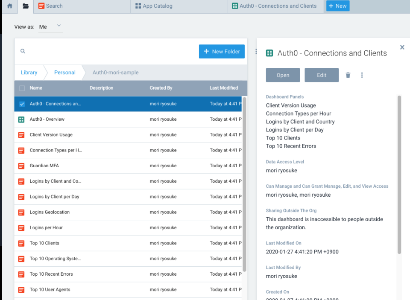Open the selected dashboard
Viewport: 410px width, 300px height.
coord(283,75)
